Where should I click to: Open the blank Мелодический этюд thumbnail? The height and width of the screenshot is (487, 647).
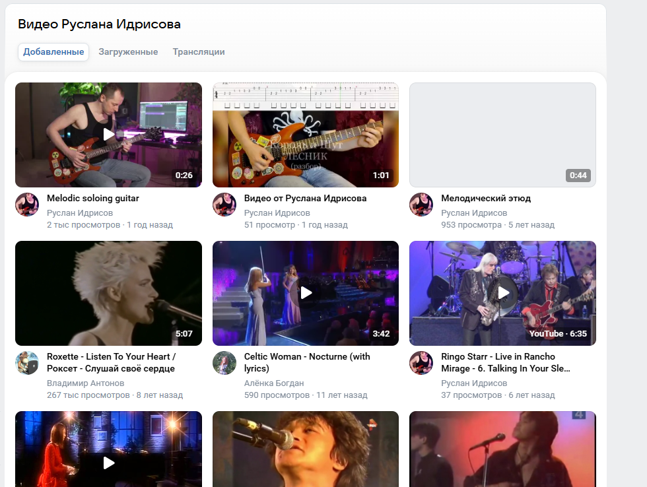[502, 135]
